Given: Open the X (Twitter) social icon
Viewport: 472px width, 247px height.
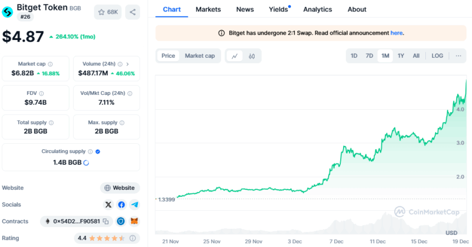Looking at the screenshot, I should (108, 205).
